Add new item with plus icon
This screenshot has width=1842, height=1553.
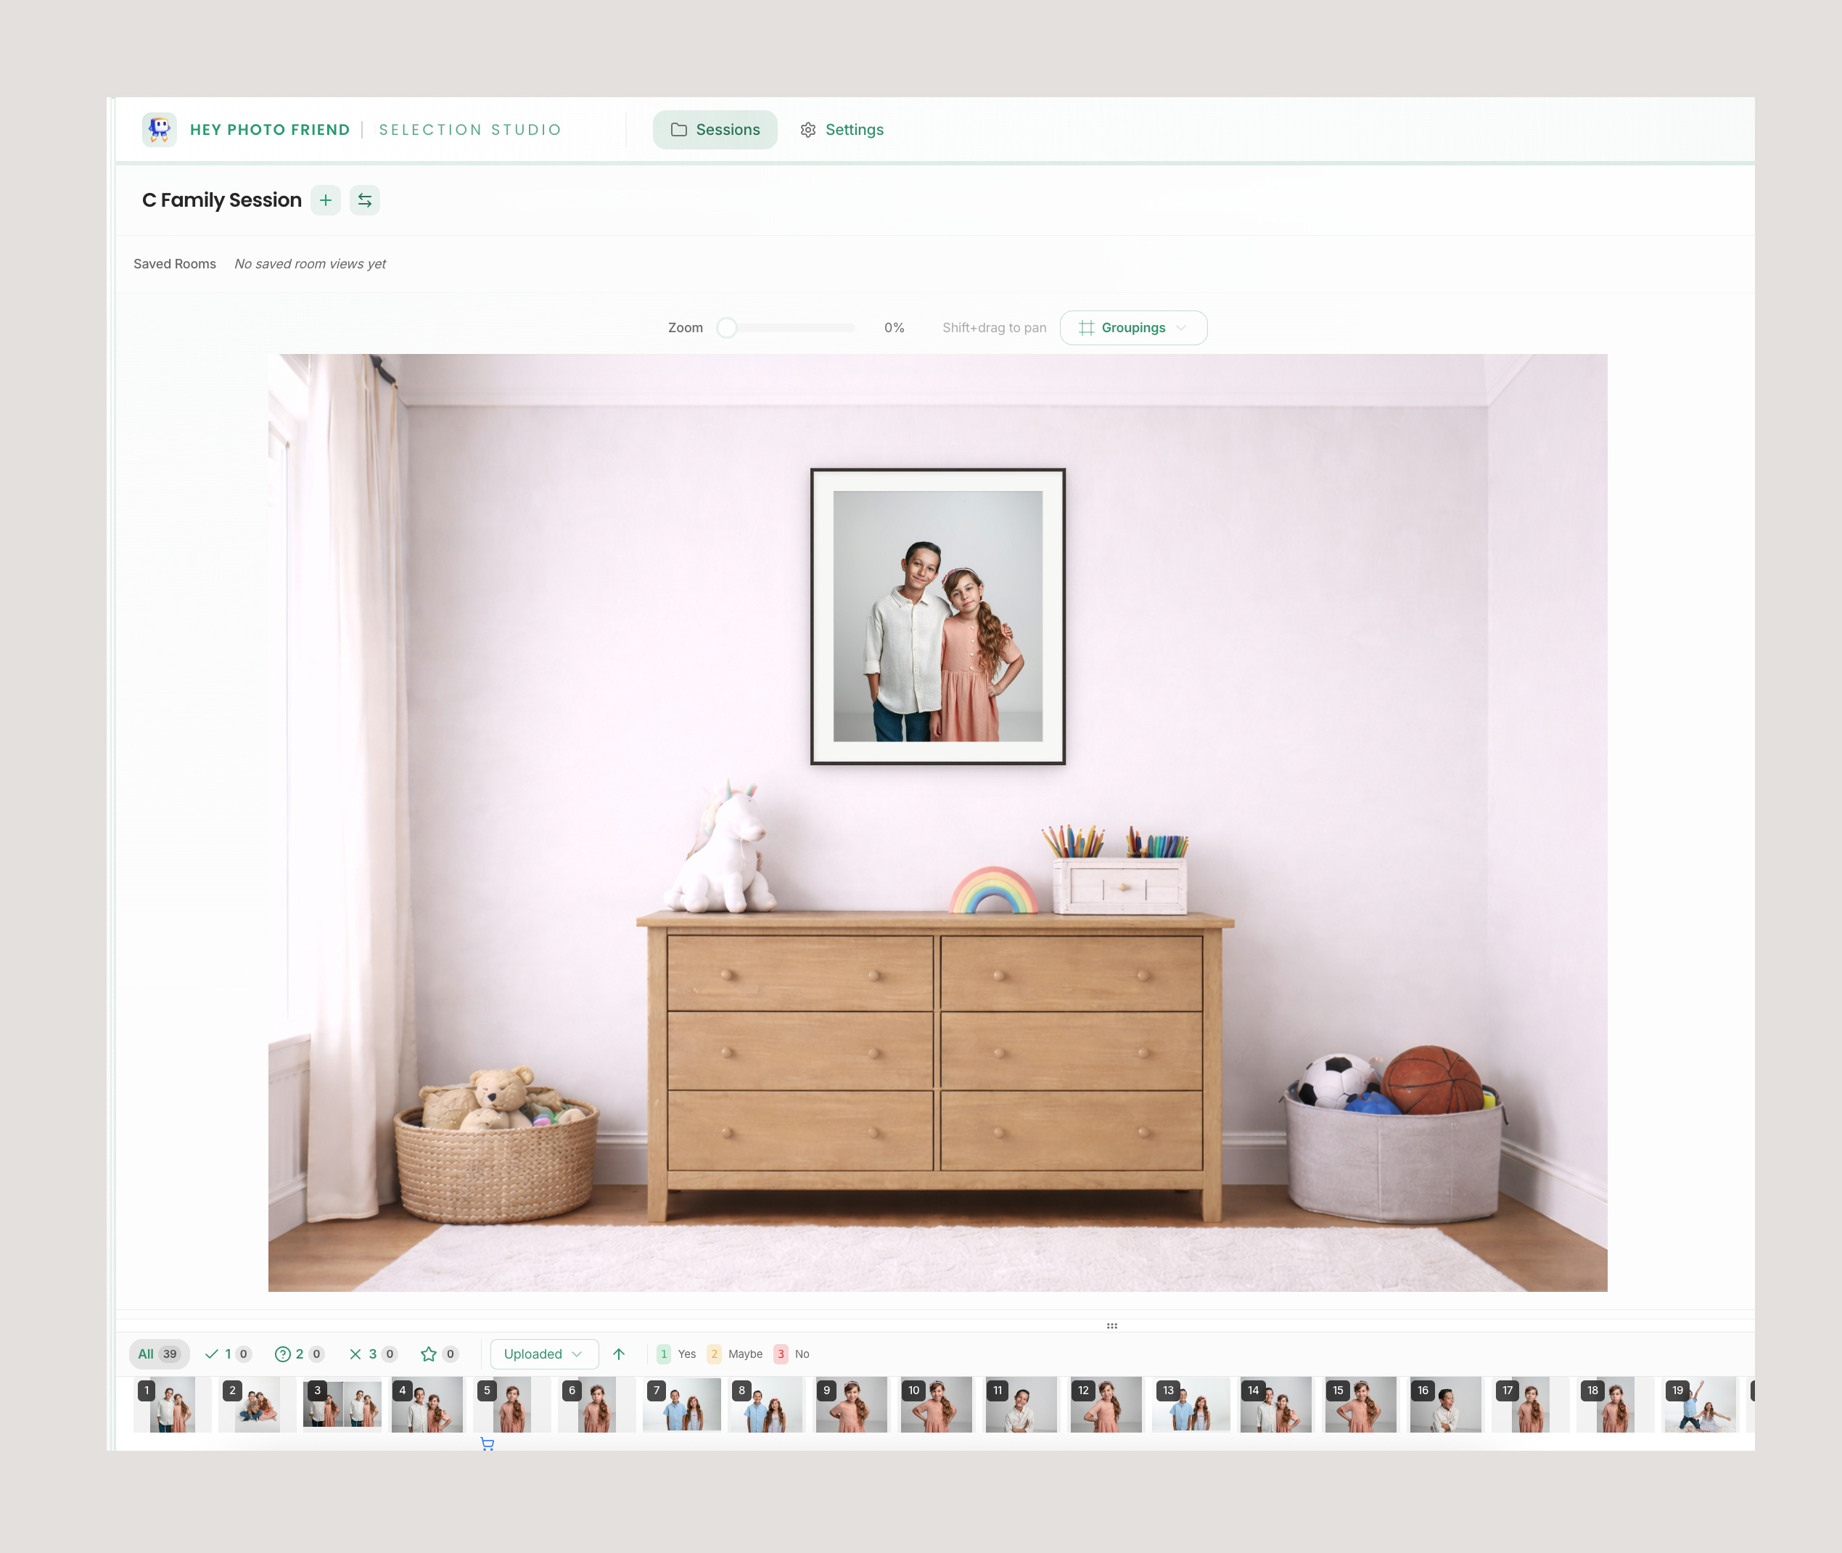(x=326, y=201)
